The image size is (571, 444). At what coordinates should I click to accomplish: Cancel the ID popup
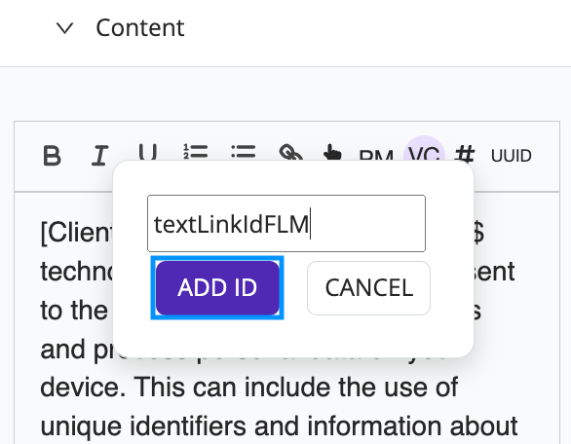368,288
